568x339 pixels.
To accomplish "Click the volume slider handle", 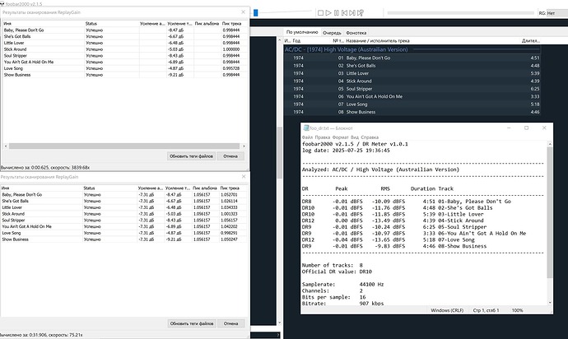I will [255, 12].
